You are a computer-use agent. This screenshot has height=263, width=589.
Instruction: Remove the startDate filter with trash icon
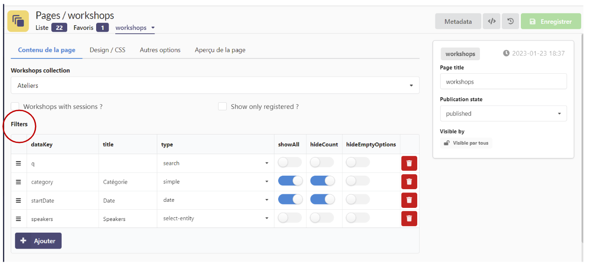tap(409, 200)
